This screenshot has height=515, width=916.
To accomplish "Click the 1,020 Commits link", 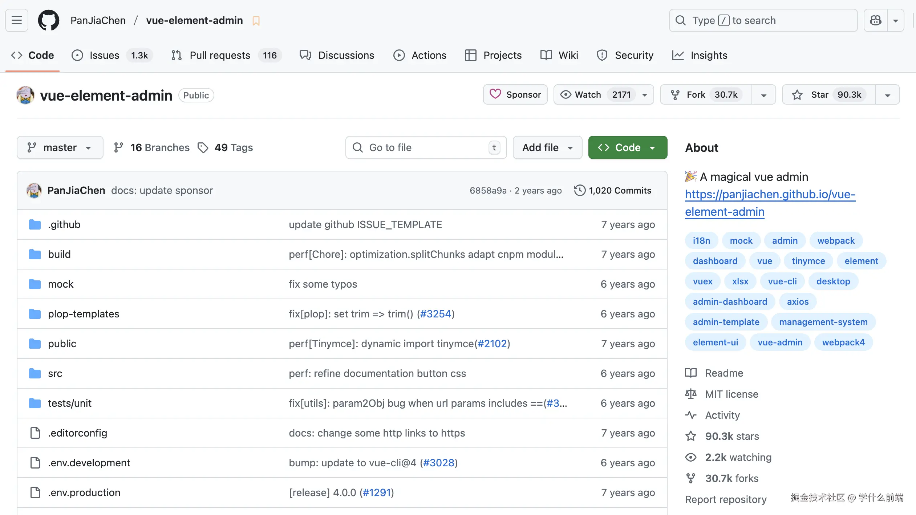I will coord(620,190).
